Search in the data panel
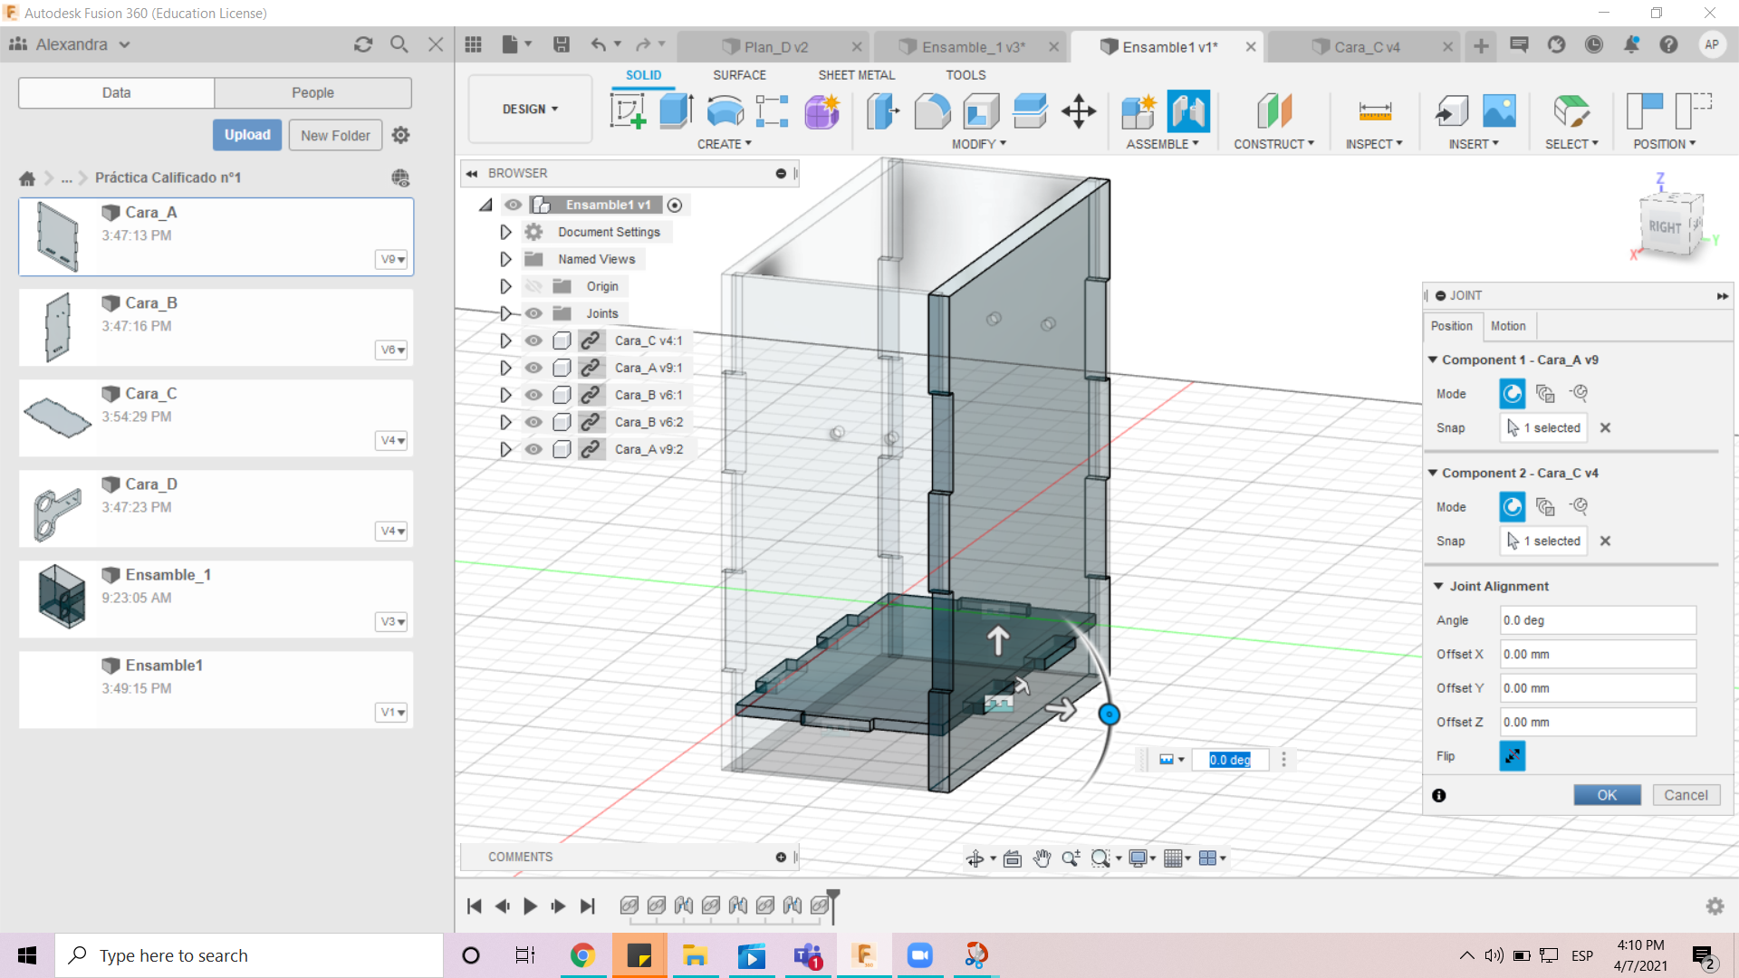The image size is (1739, 978). [399, 44]
